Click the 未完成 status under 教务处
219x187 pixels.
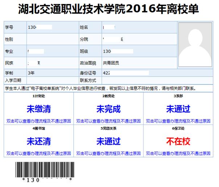click(x=108, y=109)
